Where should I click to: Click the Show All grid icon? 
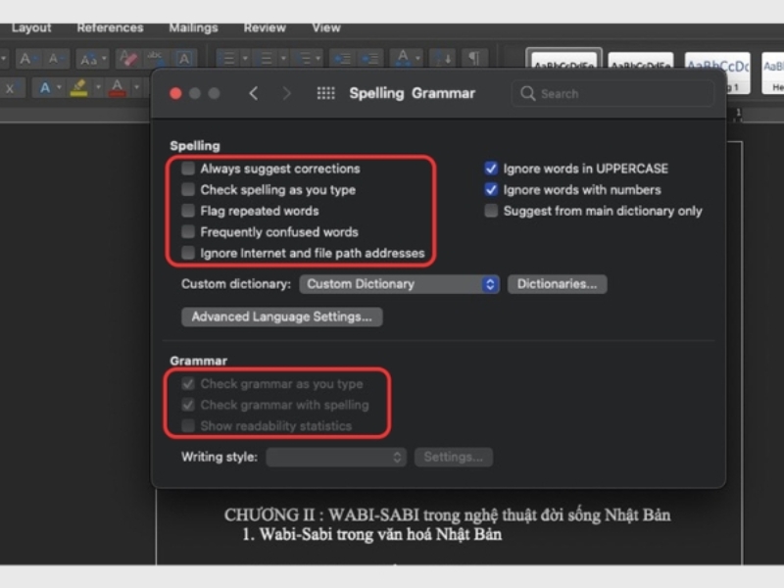tap(326, 93)
